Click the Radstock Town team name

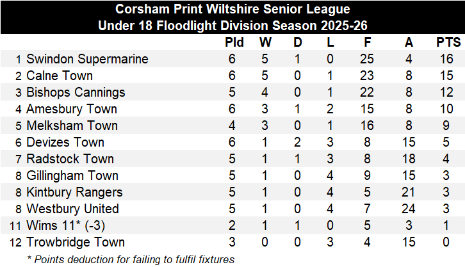[70, 159]
